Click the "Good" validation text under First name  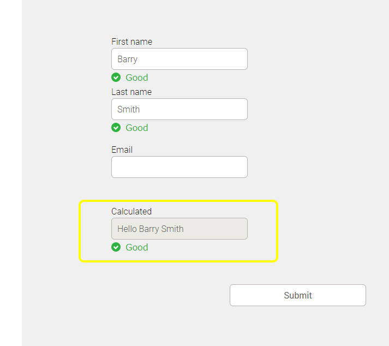click(137, 77)
